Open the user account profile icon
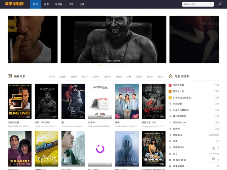227x170 pixels. coord(220,4)
